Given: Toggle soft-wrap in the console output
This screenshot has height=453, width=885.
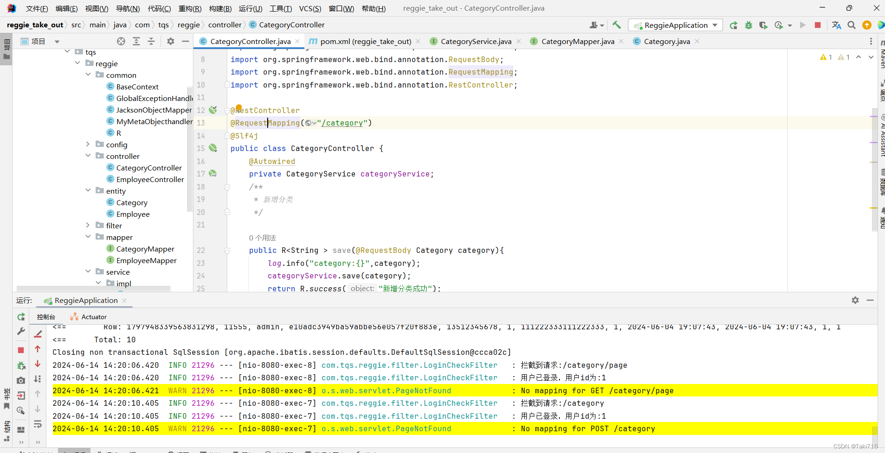Looking at the screenshot, I should click(38, 425).
